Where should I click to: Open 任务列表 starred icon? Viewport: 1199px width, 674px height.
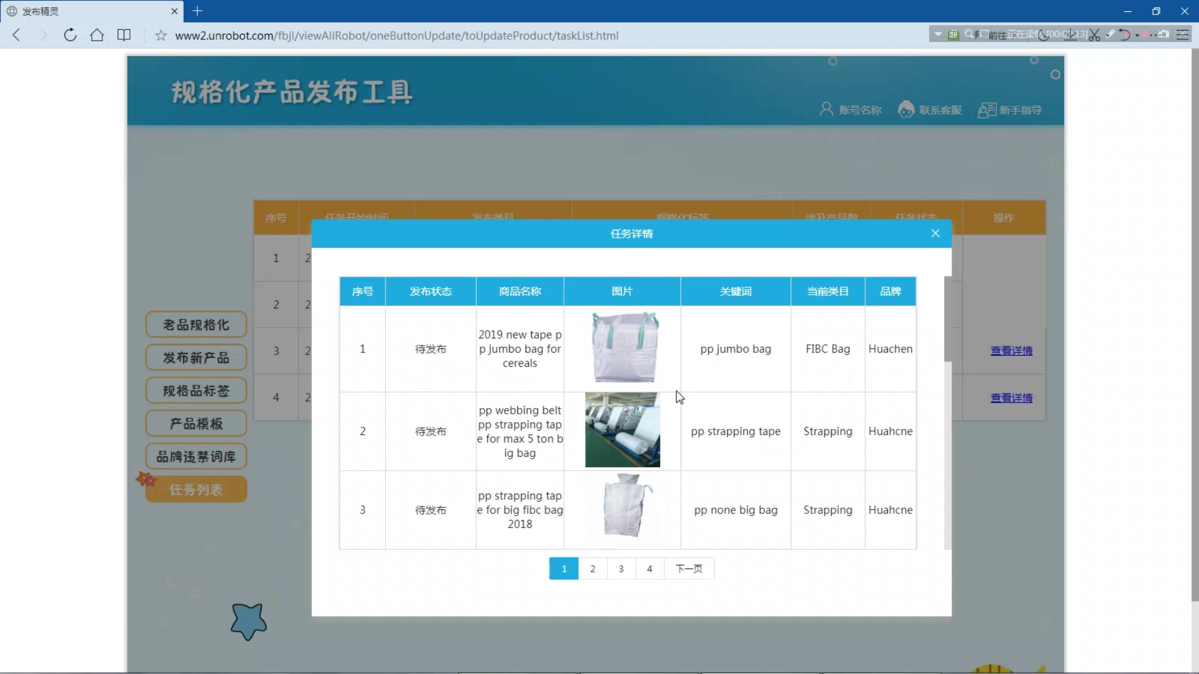click(x=146, y=480)
